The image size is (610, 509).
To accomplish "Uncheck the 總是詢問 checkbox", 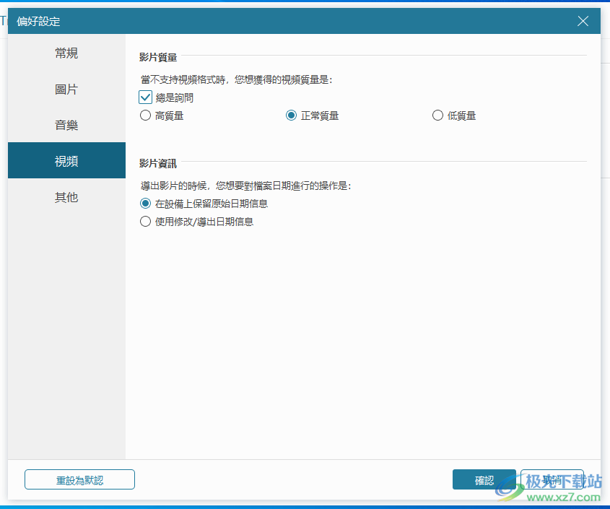I will pyautogui.click(x=145, y=97).
